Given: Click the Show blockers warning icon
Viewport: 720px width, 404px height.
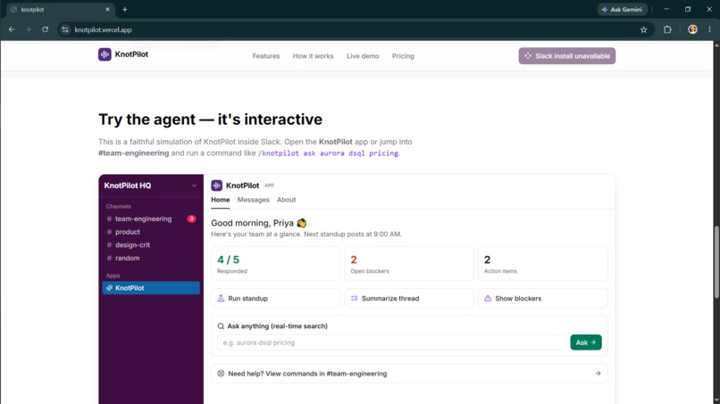Looking at the screenshot, I should point(488,299).
